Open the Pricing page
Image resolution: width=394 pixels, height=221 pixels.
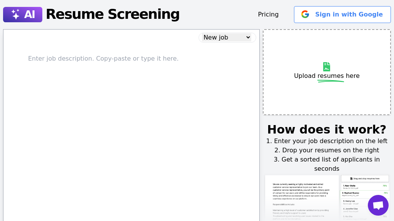pyautogui.click(x=268, y=14)
